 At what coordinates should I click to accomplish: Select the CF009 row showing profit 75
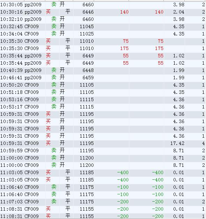click(103, 41)
